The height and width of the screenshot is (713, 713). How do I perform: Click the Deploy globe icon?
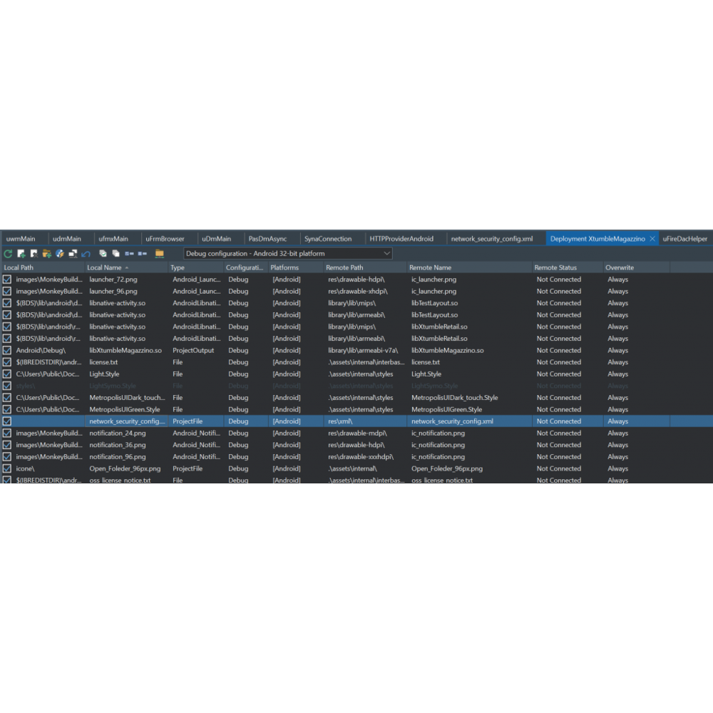(x=60, y=254)
